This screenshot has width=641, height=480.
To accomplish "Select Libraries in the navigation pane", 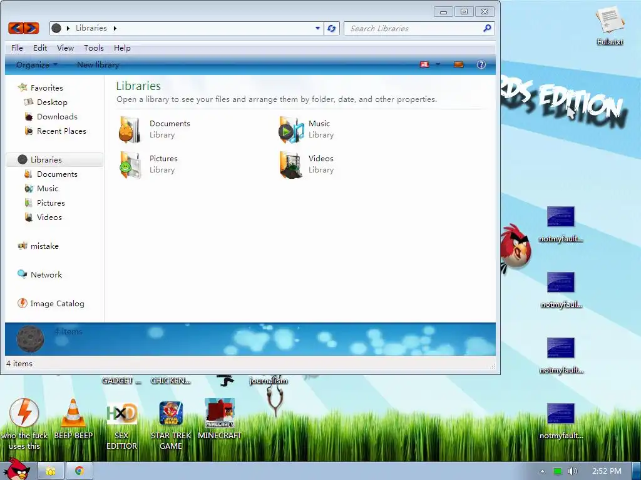I will (54, 159).
